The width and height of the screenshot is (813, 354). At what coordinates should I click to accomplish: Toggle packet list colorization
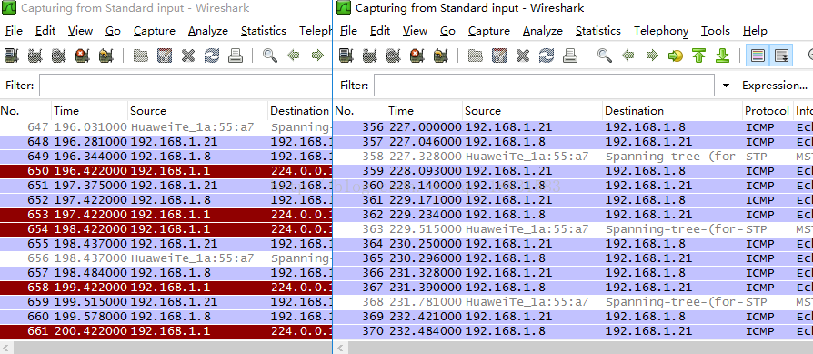point(758,55)
